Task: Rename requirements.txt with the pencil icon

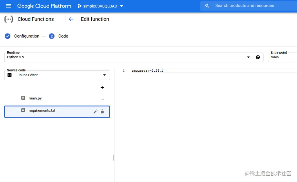Action: coord(95,112)
